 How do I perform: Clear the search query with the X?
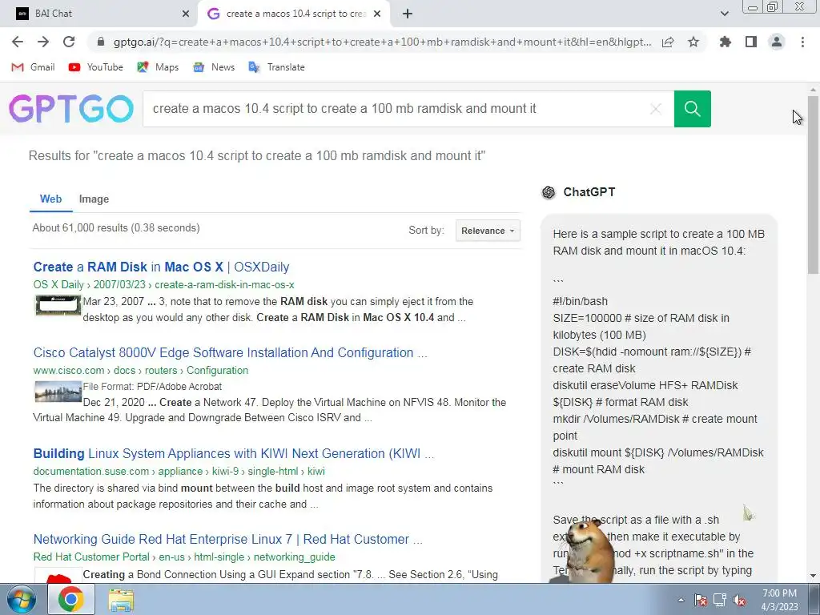click(x=656, y=109)
